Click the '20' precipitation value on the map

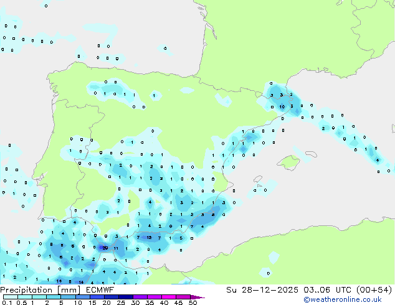(105, 248)
